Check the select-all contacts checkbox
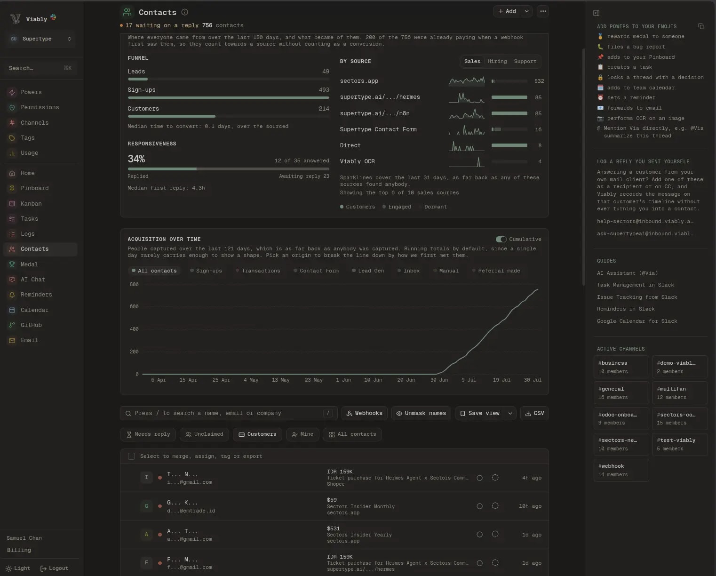This screenshot has width=716, height=576. [x=132, y=456]
